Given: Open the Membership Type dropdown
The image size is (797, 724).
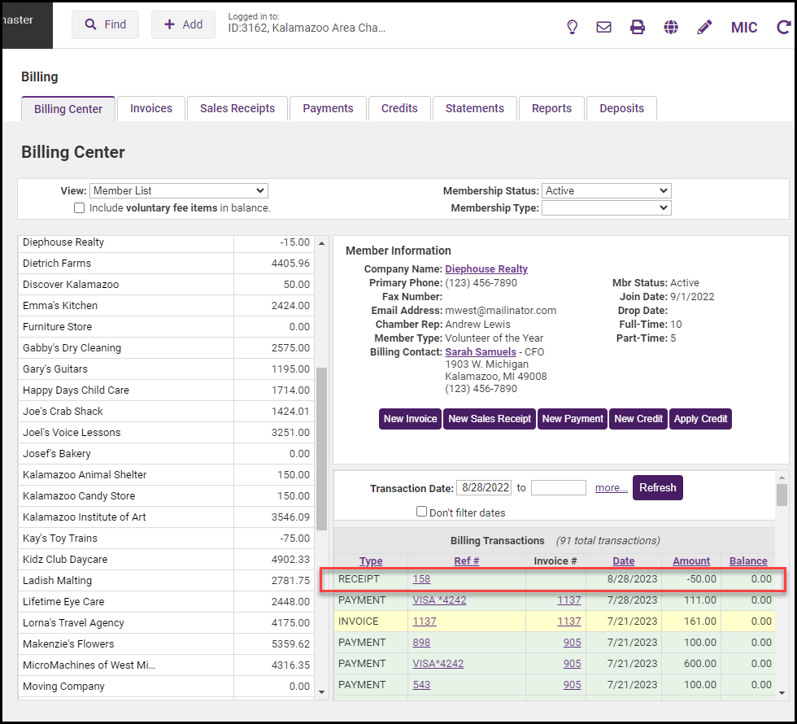Looking at the screenshot, I should pyautogui.click(x=606, y=208).
